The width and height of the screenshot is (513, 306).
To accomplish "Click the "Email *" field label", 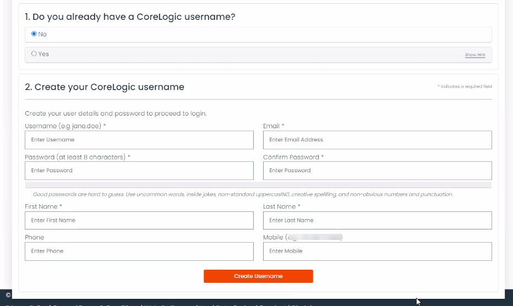I will tap(273, 126).
